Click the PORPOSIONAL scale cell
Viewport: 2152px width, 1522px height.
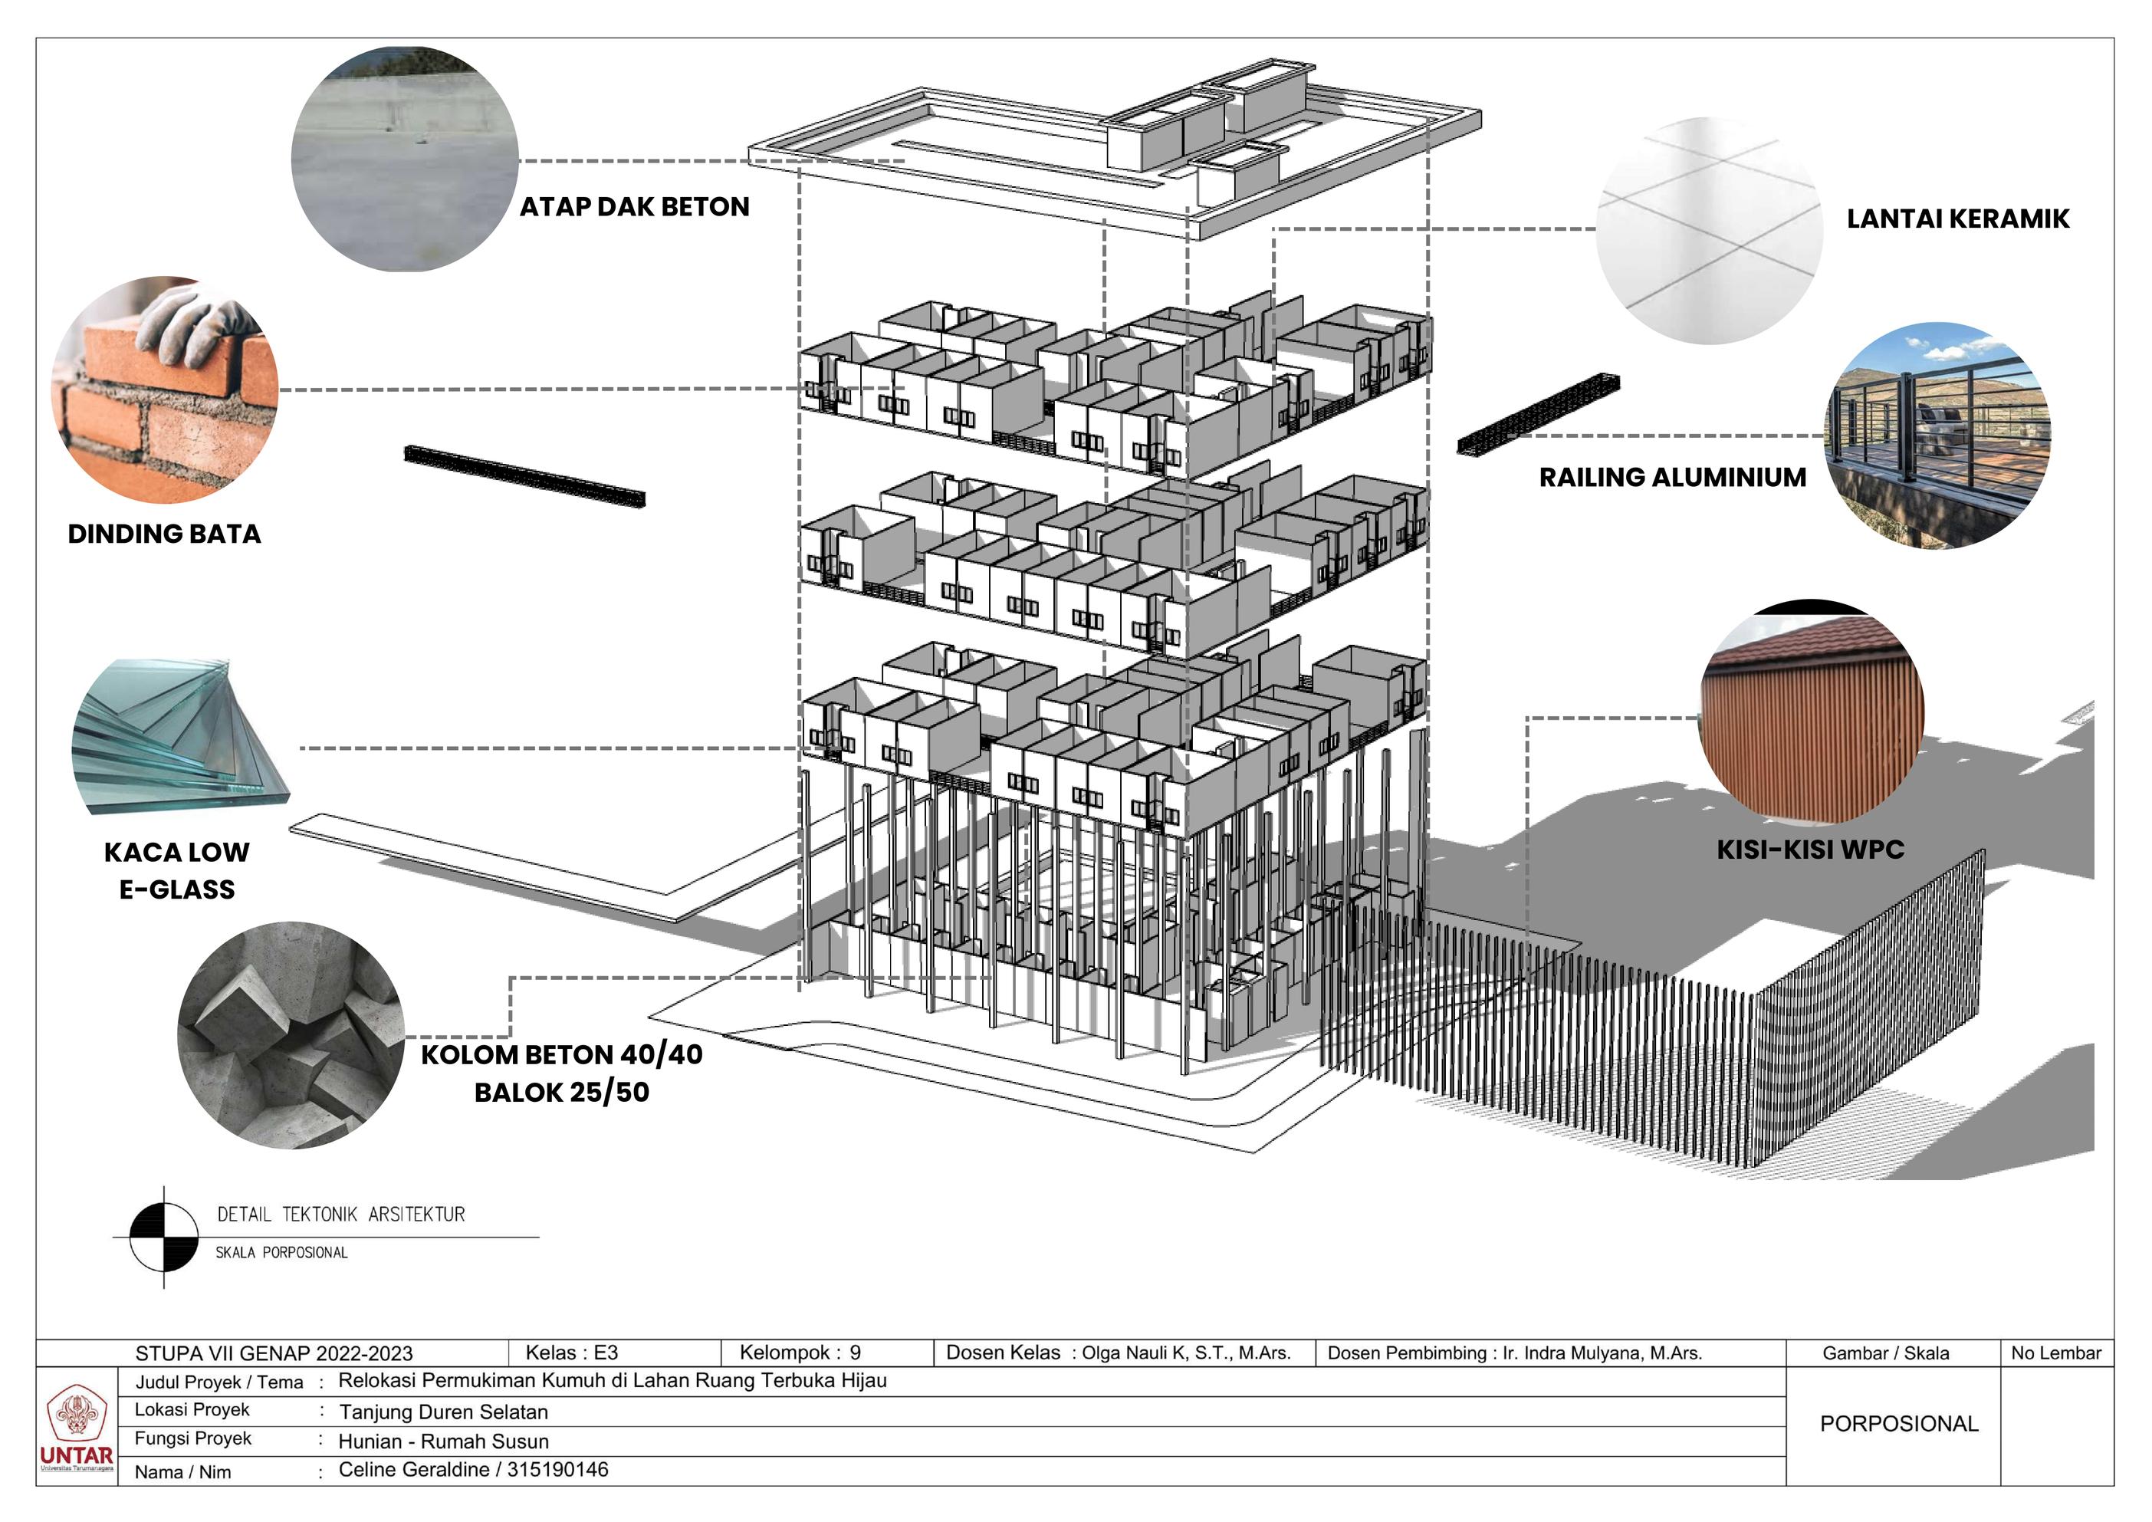click(x=1898, y=1424)
